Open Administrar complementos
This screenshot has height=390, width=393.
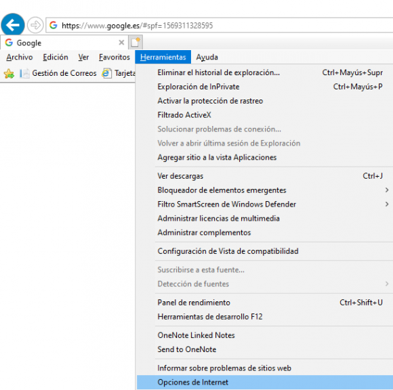click(x=265, y=232)
